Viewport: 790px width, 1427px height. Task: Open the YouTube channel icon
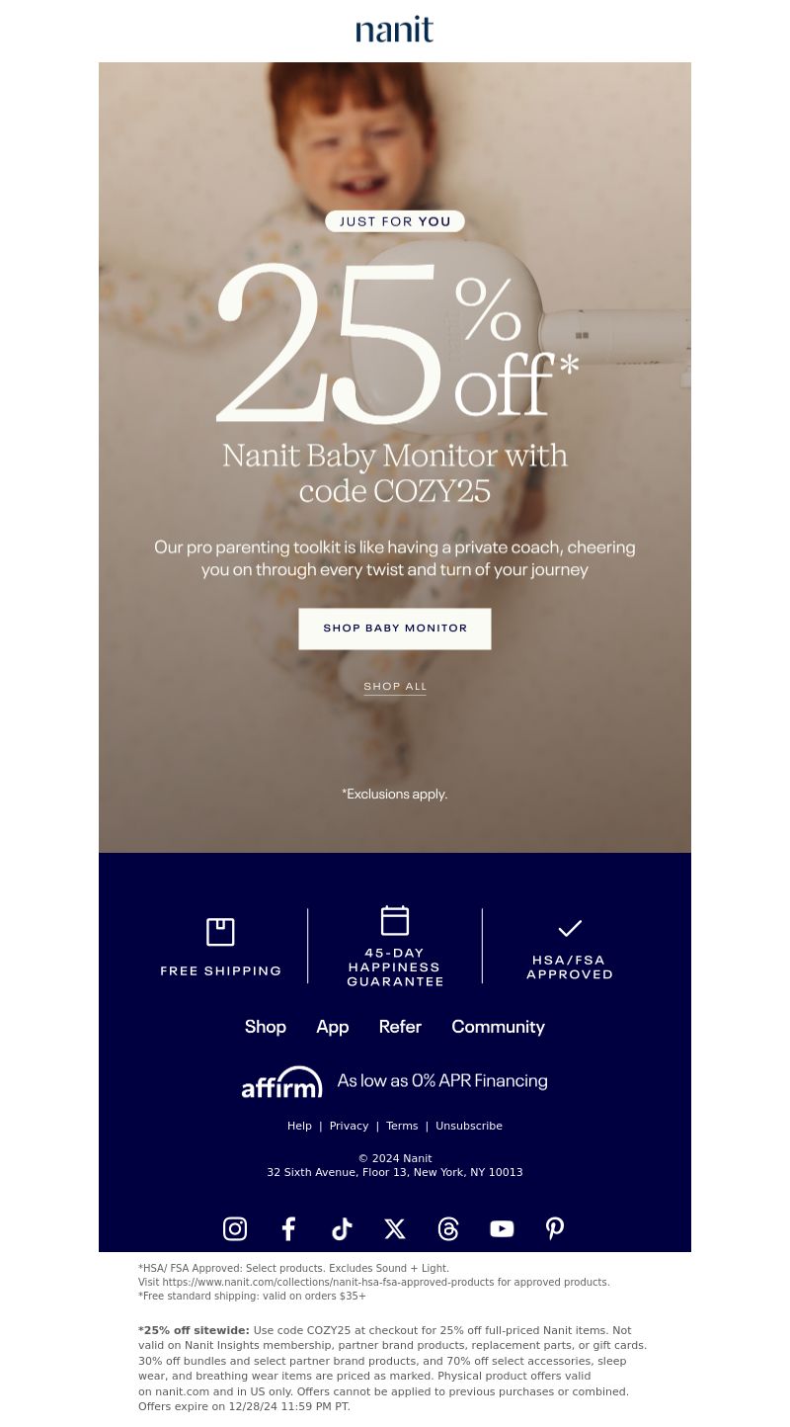pyautogui.click(x=502, y=1228)
